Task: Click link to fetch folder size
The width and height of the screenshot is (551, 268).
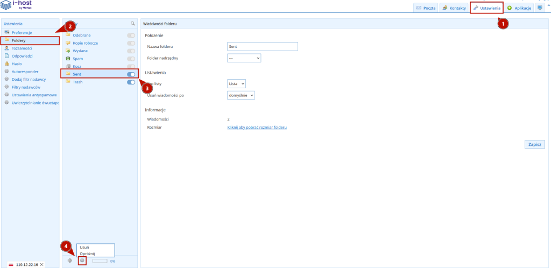Action: tap(257, 128)
